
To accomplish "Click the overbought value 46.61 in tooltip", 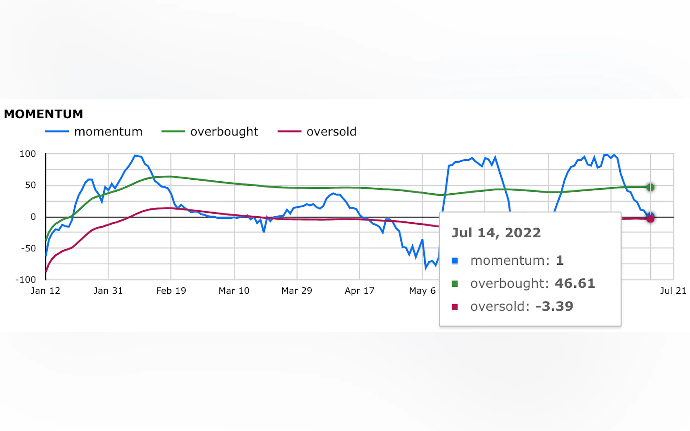I will [x=575, y=283].
